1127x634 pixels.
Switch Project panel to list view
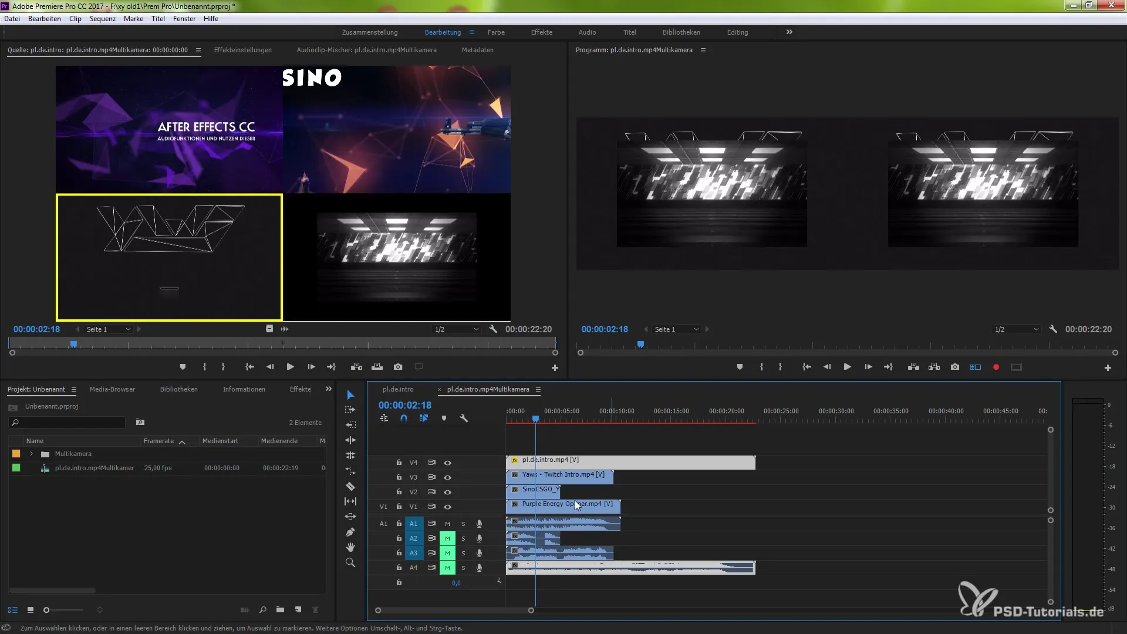pyautogui.click(x=13, y=610)
